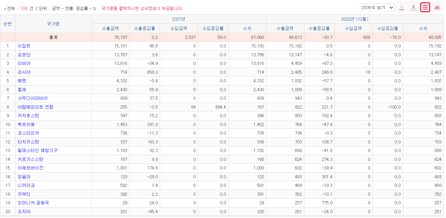Screen dimensions: 446x218
Task: Click the print icon in the toolbar
Action: 413,7
